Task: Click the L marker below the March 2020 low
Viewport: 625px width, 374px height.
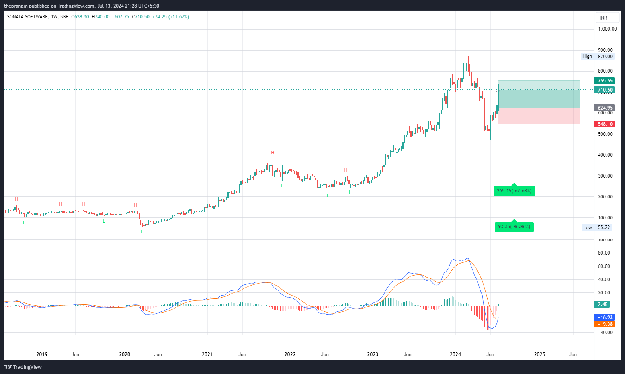Action: point(142,232)
